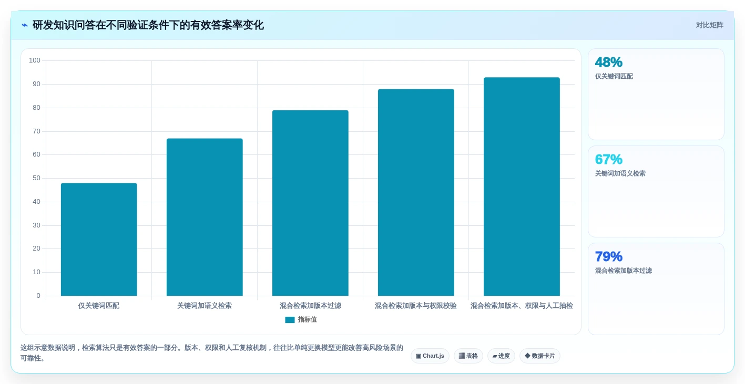Viewport: 745px width, 384px height.
Task: Click the footnote text starting 这组示意数据说明
Action: click(x=212, y=353)
